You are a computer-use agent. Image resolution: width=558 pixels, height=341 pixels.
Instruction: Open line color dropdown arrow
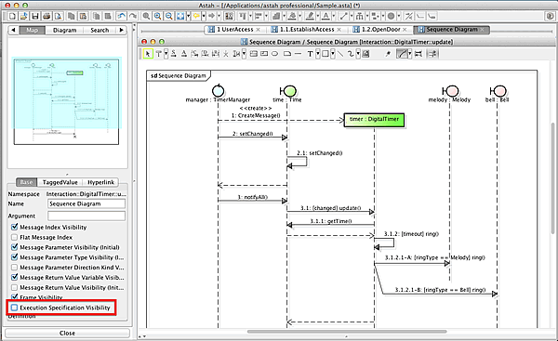[x=318, y=16]
